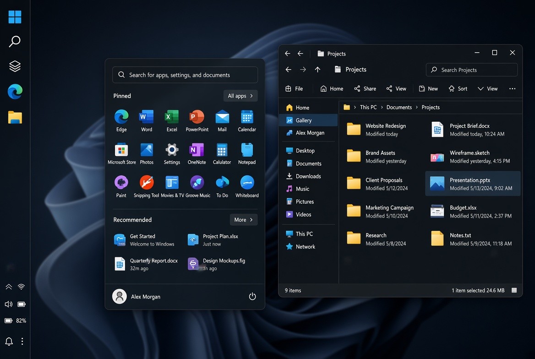
Task: Expand the breadcrumb chevron before This PC
Action: (x=355, y=107)
